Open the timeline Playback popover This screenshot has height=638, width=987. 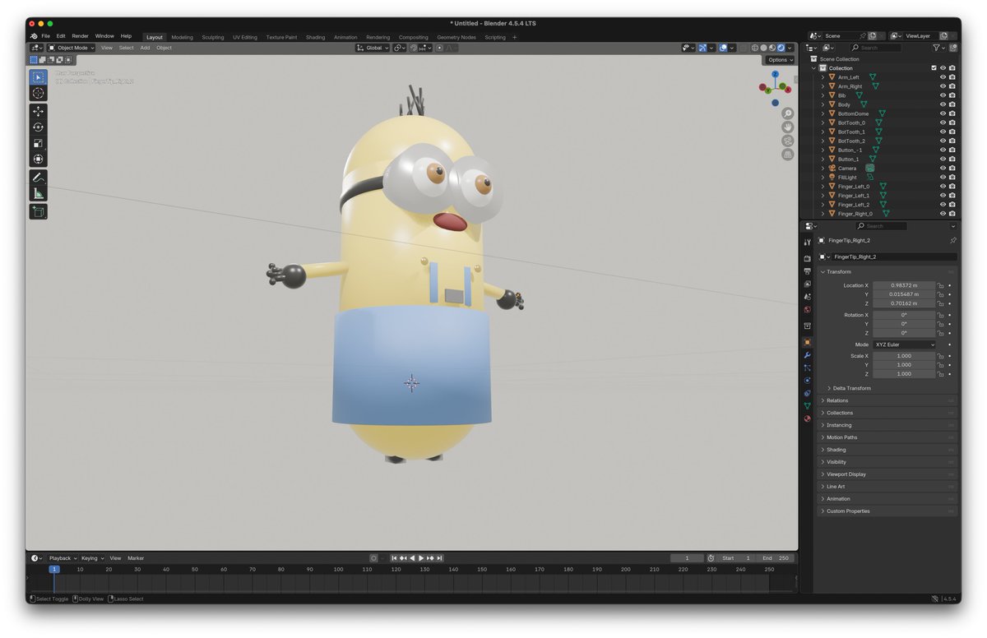tap(62, 558)
